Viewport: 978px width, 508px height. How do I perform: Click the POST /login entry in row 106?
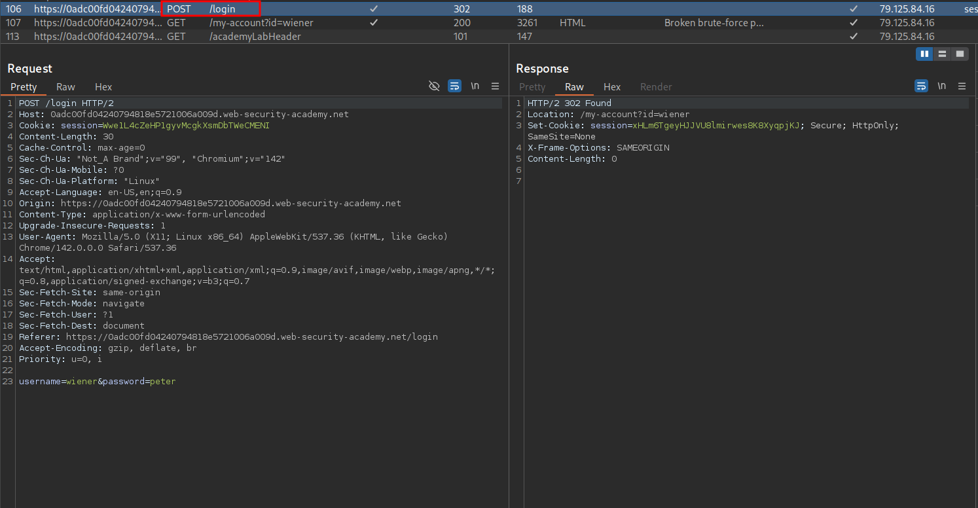(211, 9)
